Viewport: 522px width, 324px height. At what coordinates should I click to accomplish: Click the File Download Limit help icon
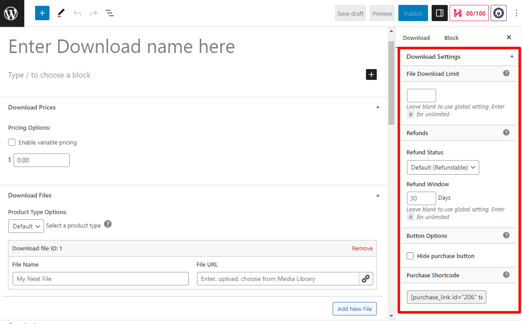pyautogui.click(x=506, y=73)
